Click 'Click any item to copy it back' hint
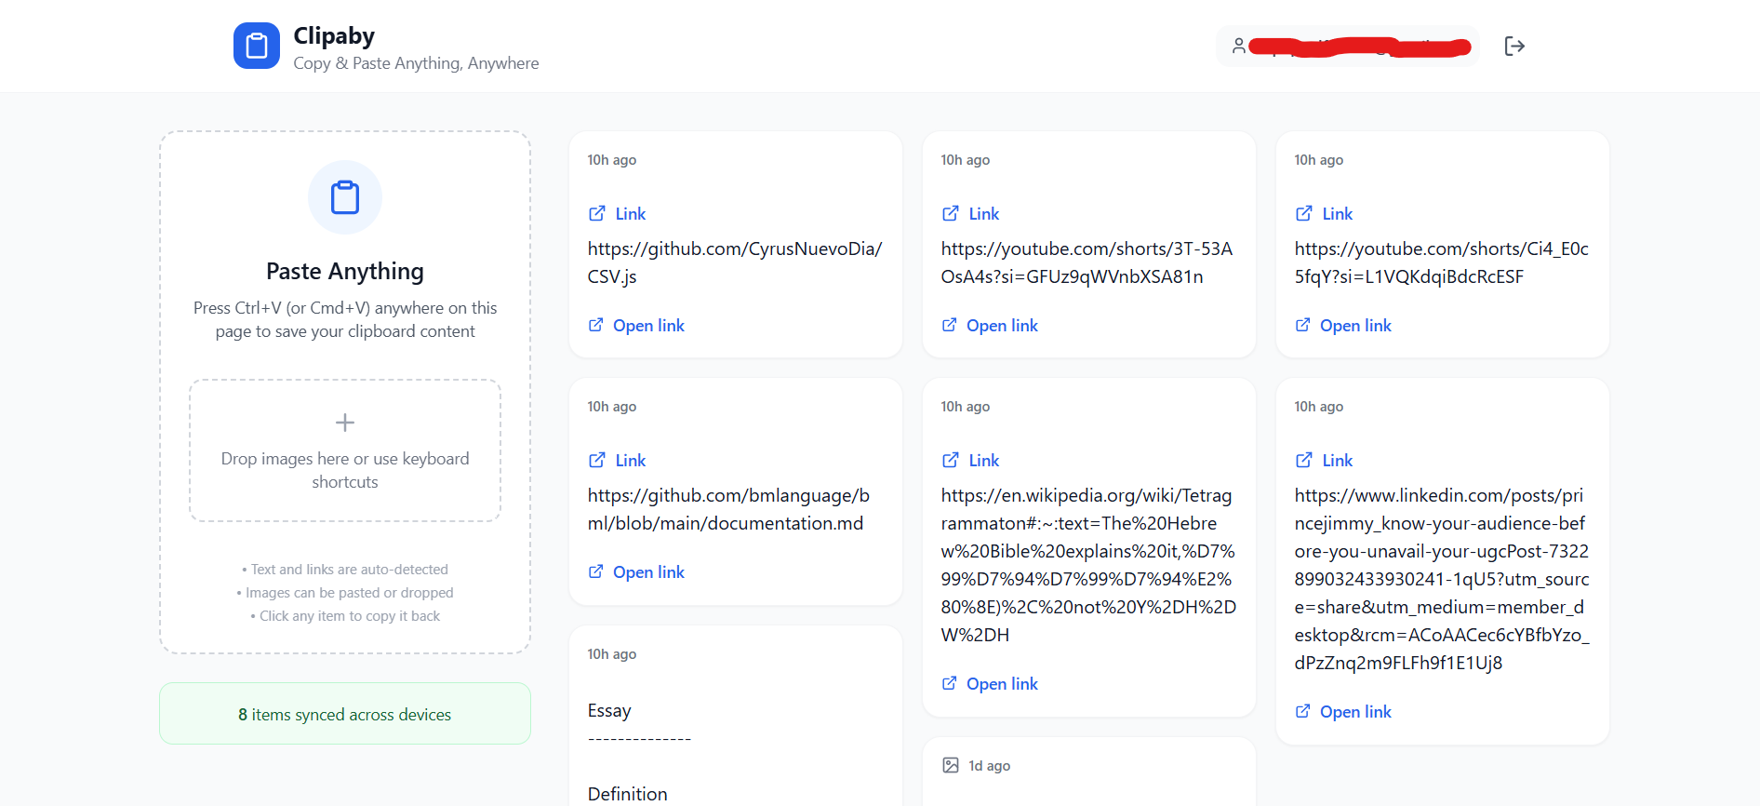The image size is (1760, 806). click(345, 615)
